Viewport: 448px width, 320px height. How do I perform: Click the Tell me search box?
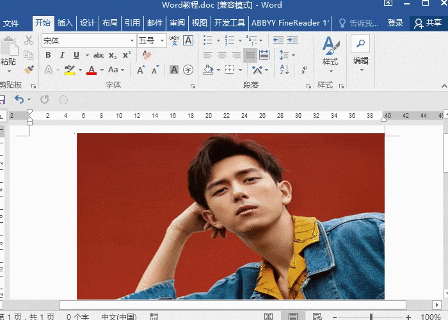(x=359, y=23)
